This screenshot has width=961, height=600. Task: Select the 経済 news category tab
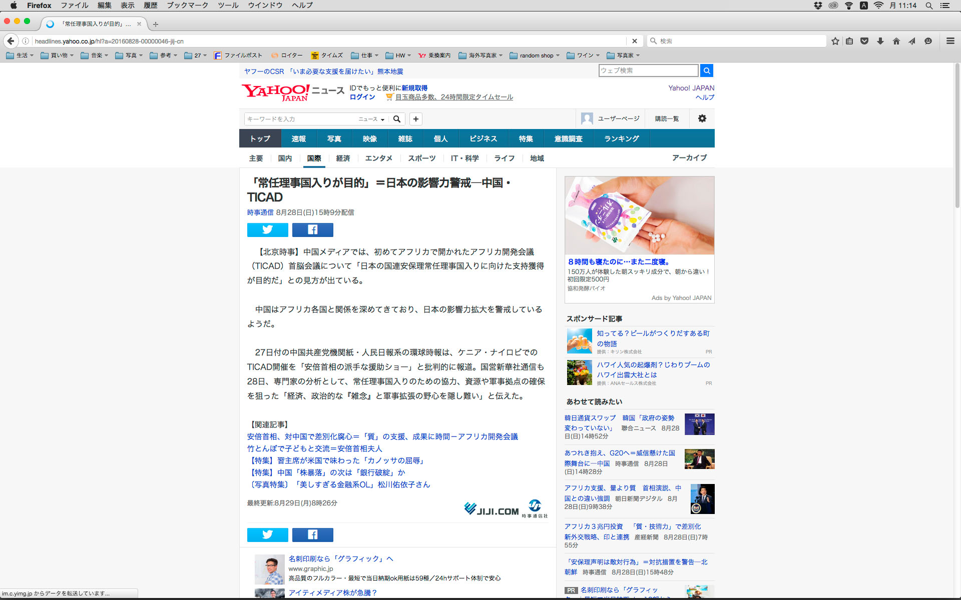343,158
